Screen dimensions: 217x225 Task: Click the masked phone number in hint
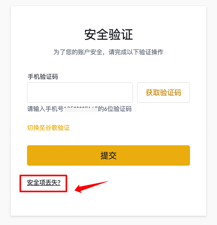pos(81,109)
